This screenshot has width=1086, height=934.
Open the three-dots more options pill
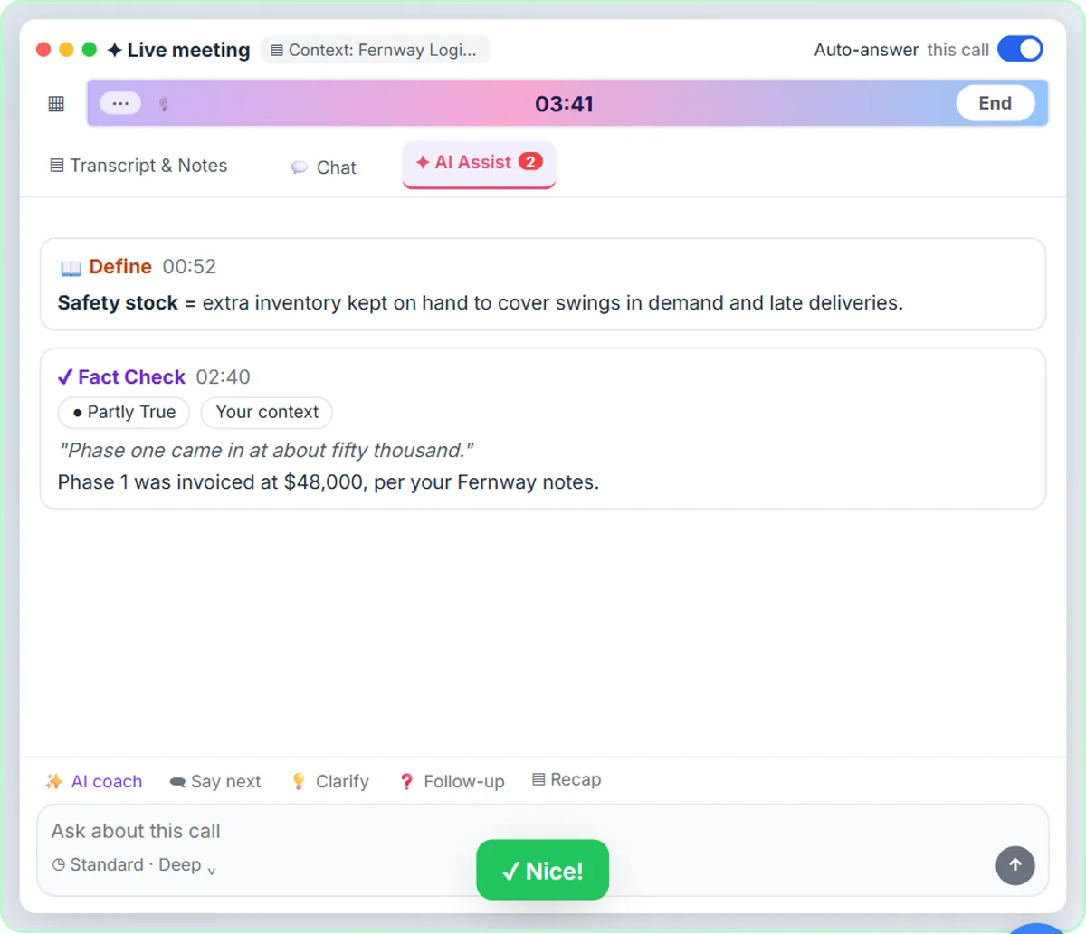[120, 103]
